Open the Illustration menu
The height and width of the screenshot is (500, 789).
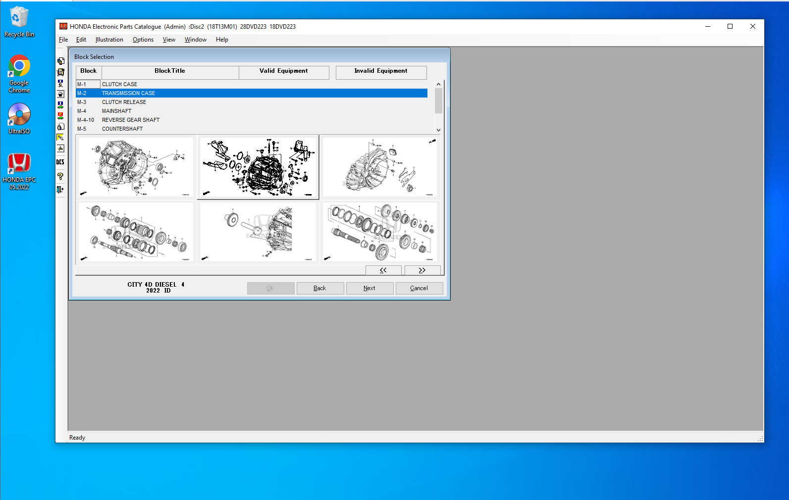tap(109, 40)
